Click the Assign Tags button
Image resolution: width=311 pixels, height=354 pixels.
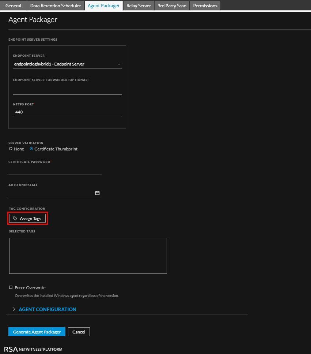pyautogui.click(x=27, y=218)
